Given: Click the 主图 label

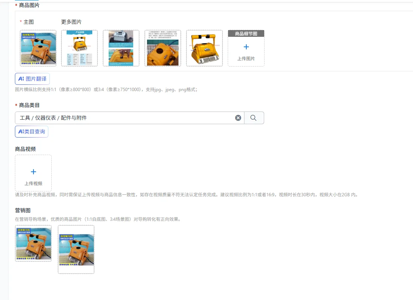Looking at the screenshot, I should click(x=29, y=22).
